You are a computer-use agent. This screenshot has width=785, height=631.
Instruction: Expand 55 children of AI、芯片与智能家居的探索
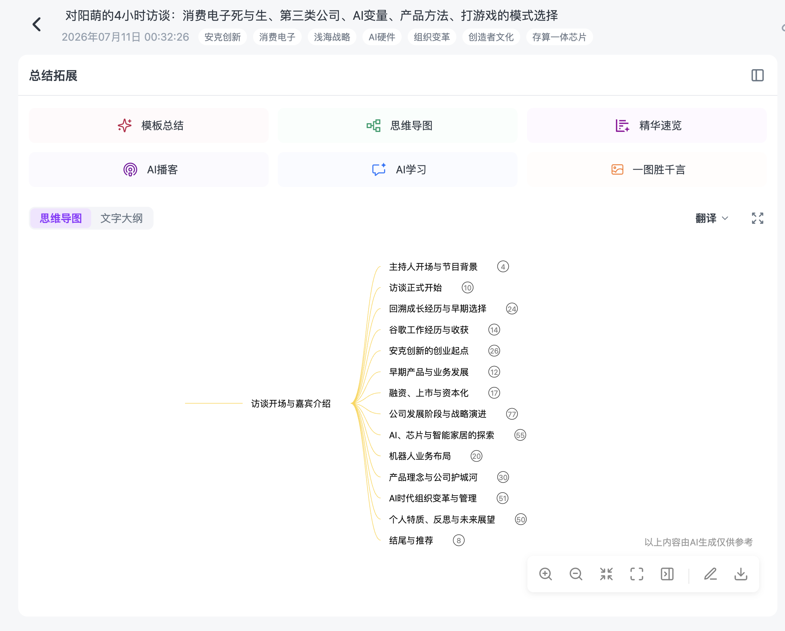point(520,435)
